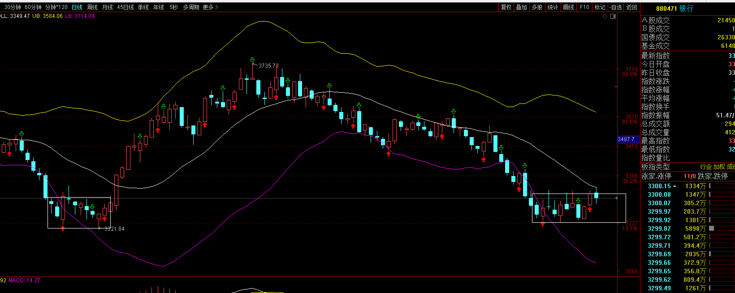
Task: Open F10 company info
Action: [584, 7]
